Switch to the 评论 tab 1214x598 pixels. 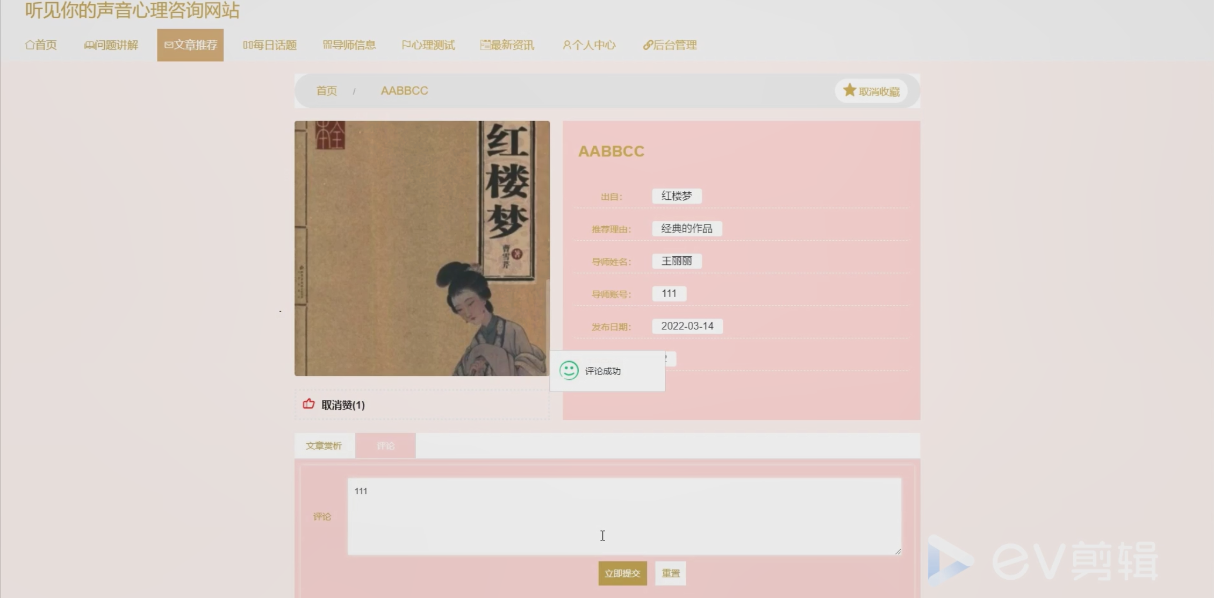pyautogui.click(x=385, y=446)
